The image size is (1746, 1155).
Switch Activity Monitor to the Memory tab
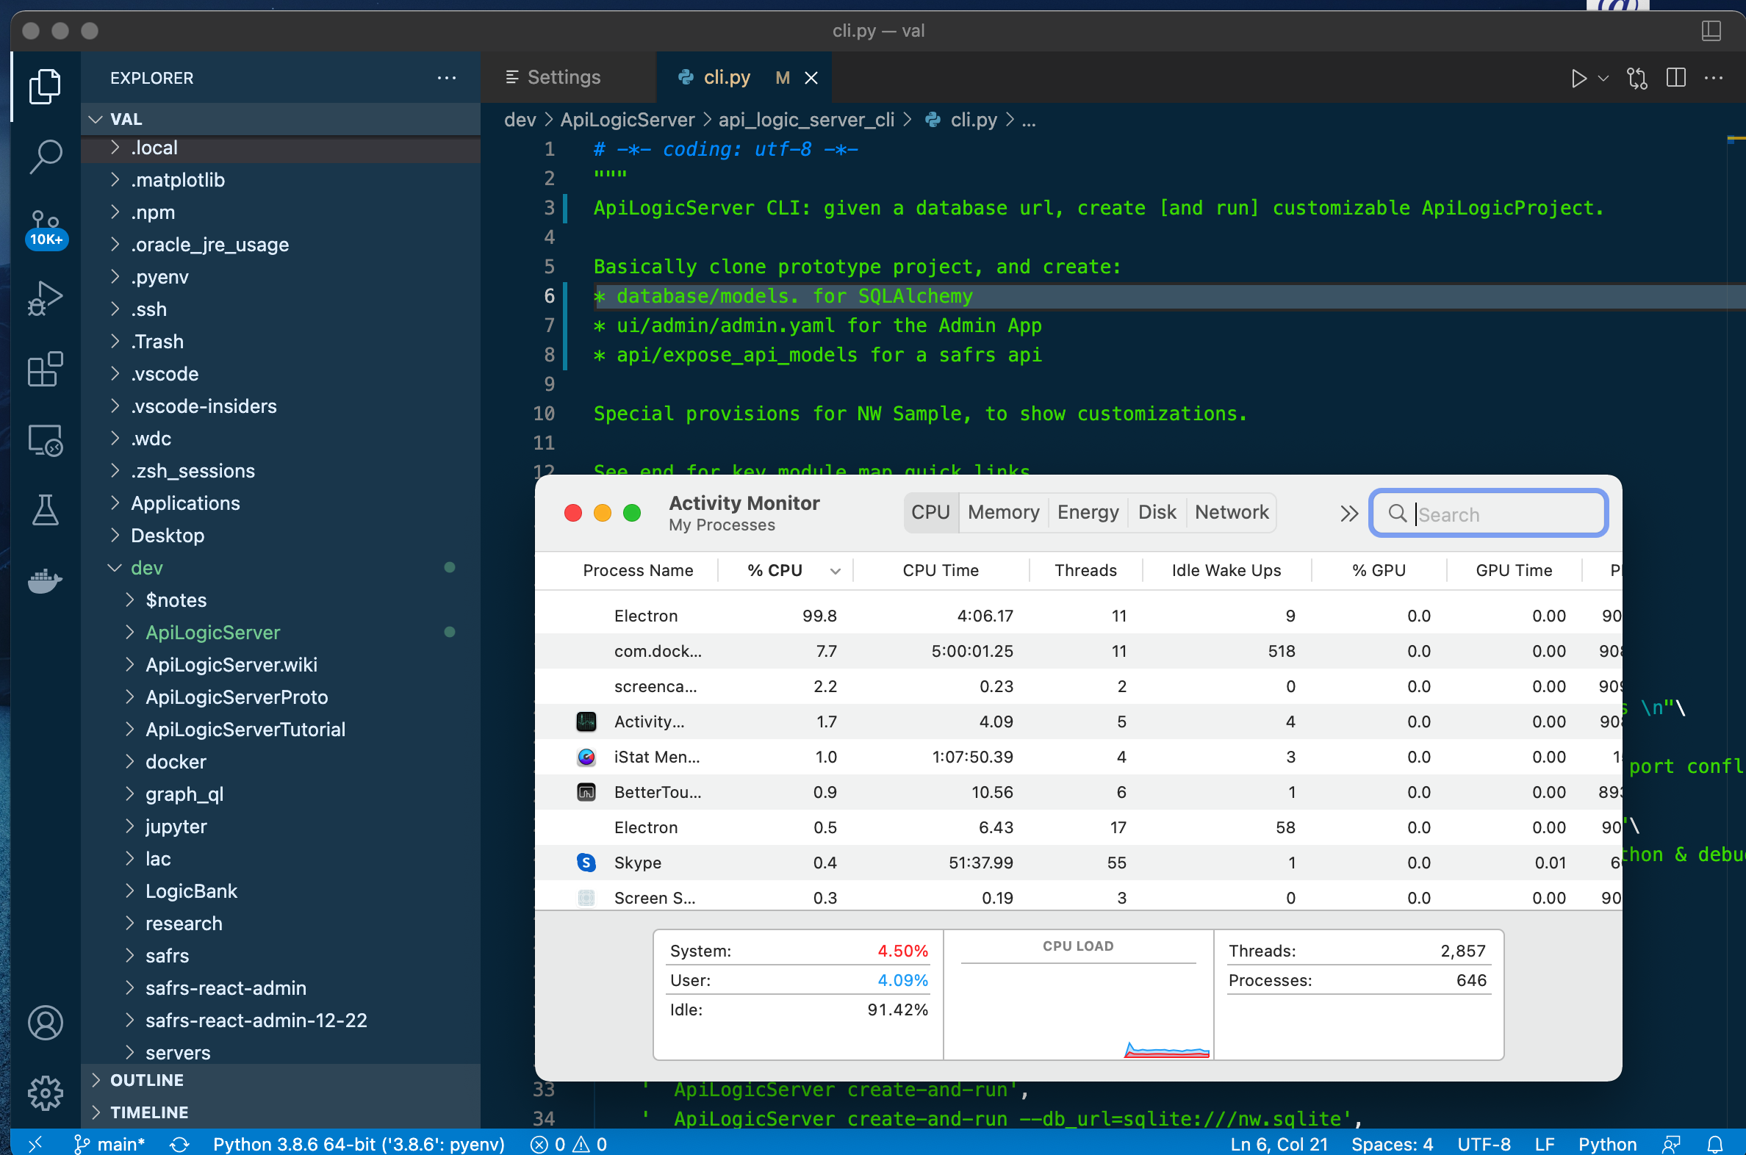pos(1002,512)
